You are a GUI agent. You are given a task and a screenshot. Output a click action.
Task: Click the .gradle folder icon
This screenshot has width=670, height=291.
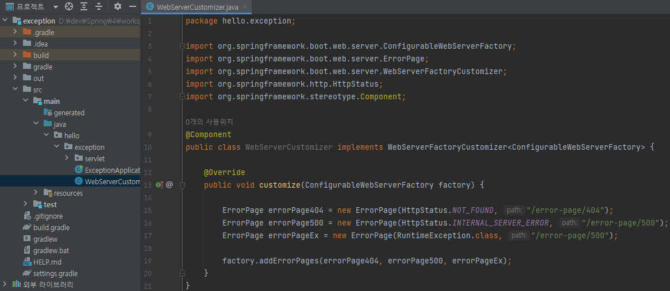pyautogui.click(x=27, y=32)
